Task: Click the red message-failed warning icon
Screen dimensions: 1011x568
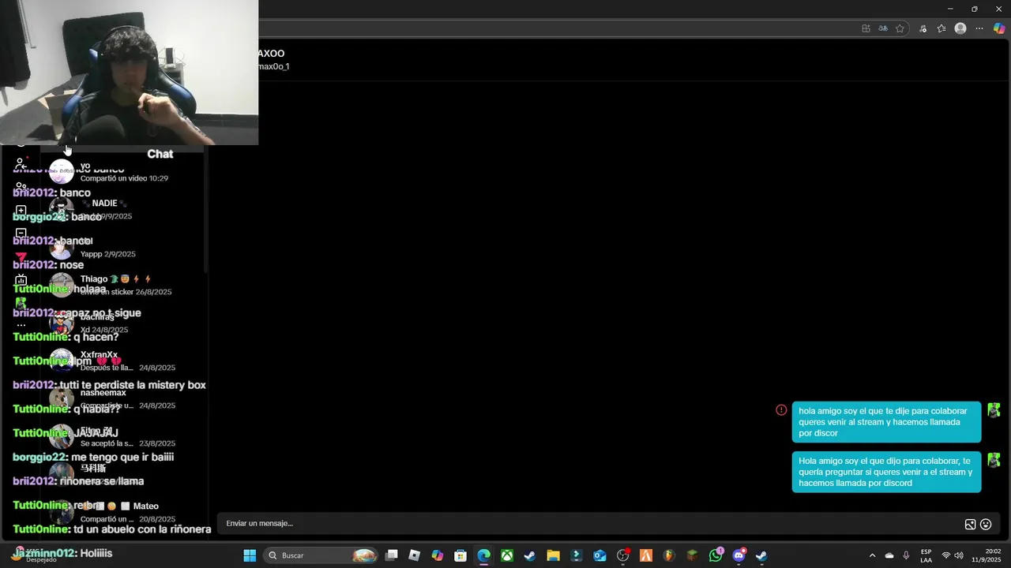Action: click(781, 409)
